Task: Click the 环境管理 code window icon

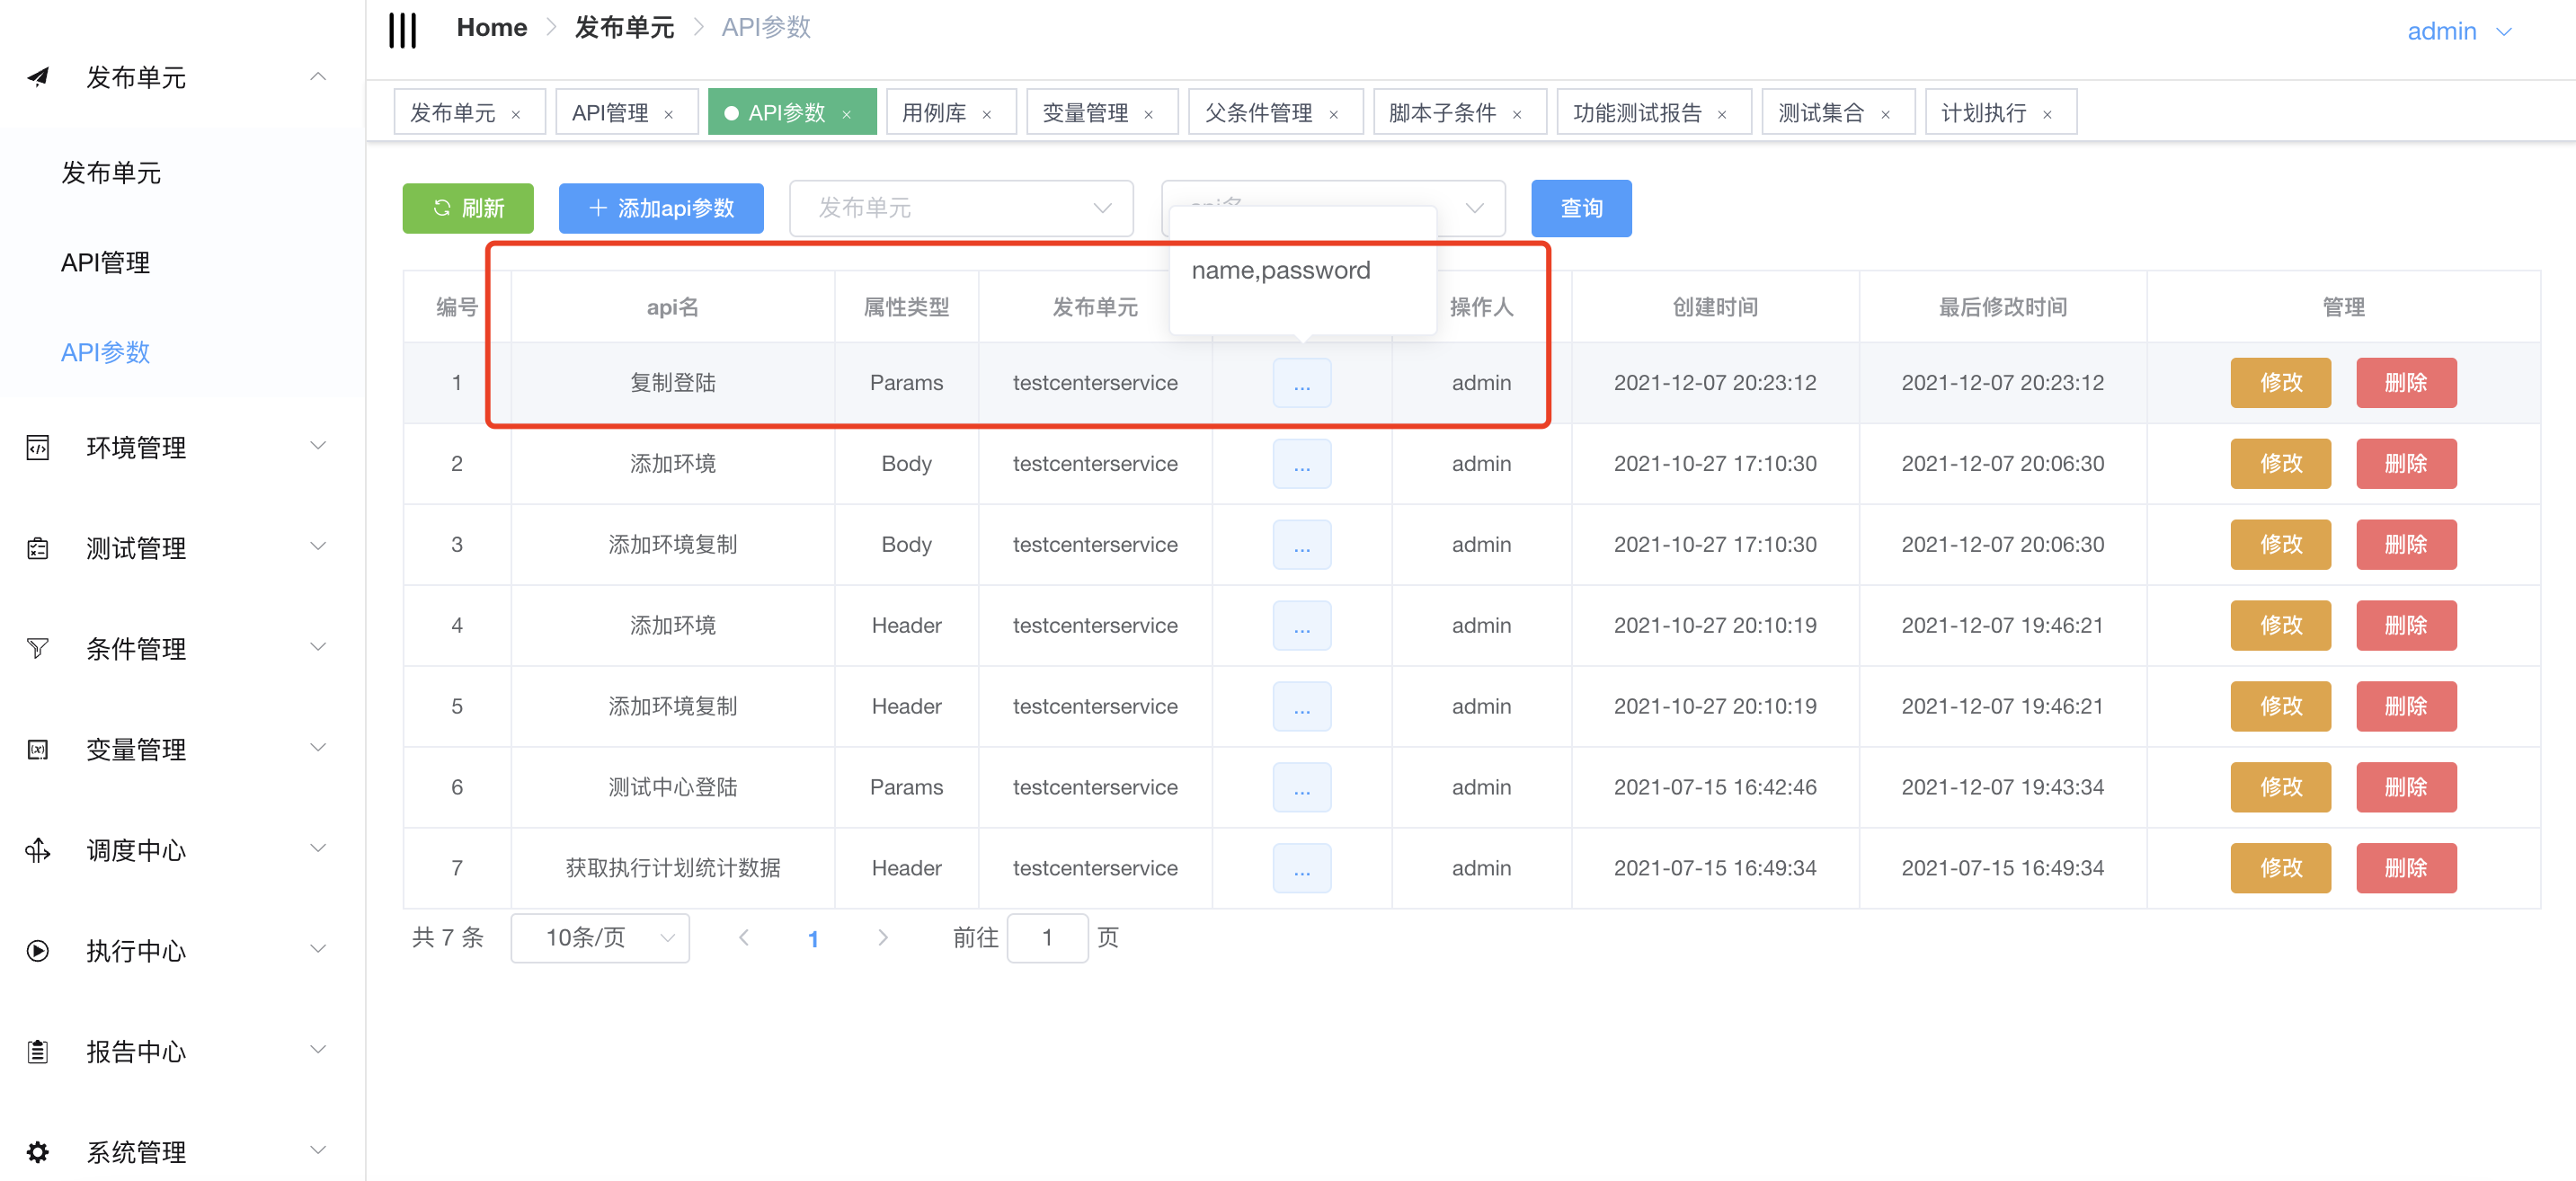Action: click(x=38, y=447)
